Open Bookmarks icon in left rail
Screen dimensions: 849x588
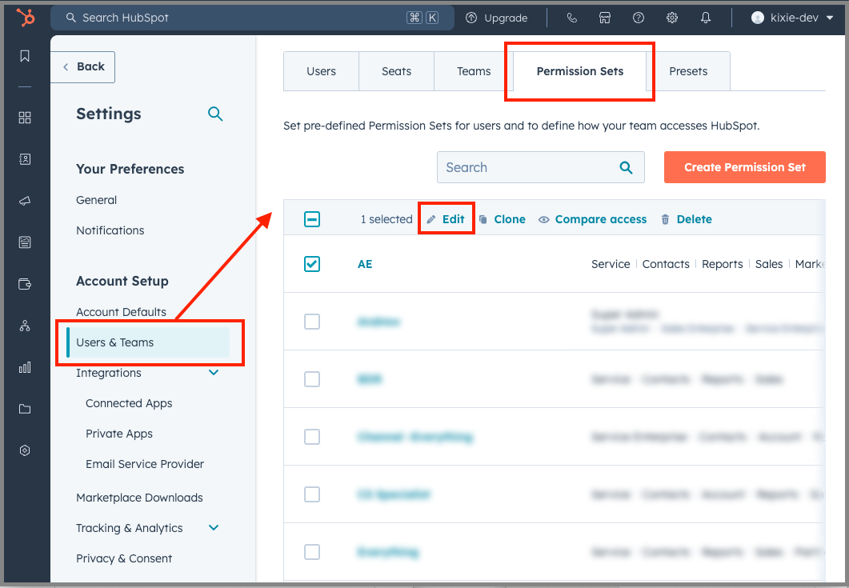pyautogui.click(x=25, y=56)
